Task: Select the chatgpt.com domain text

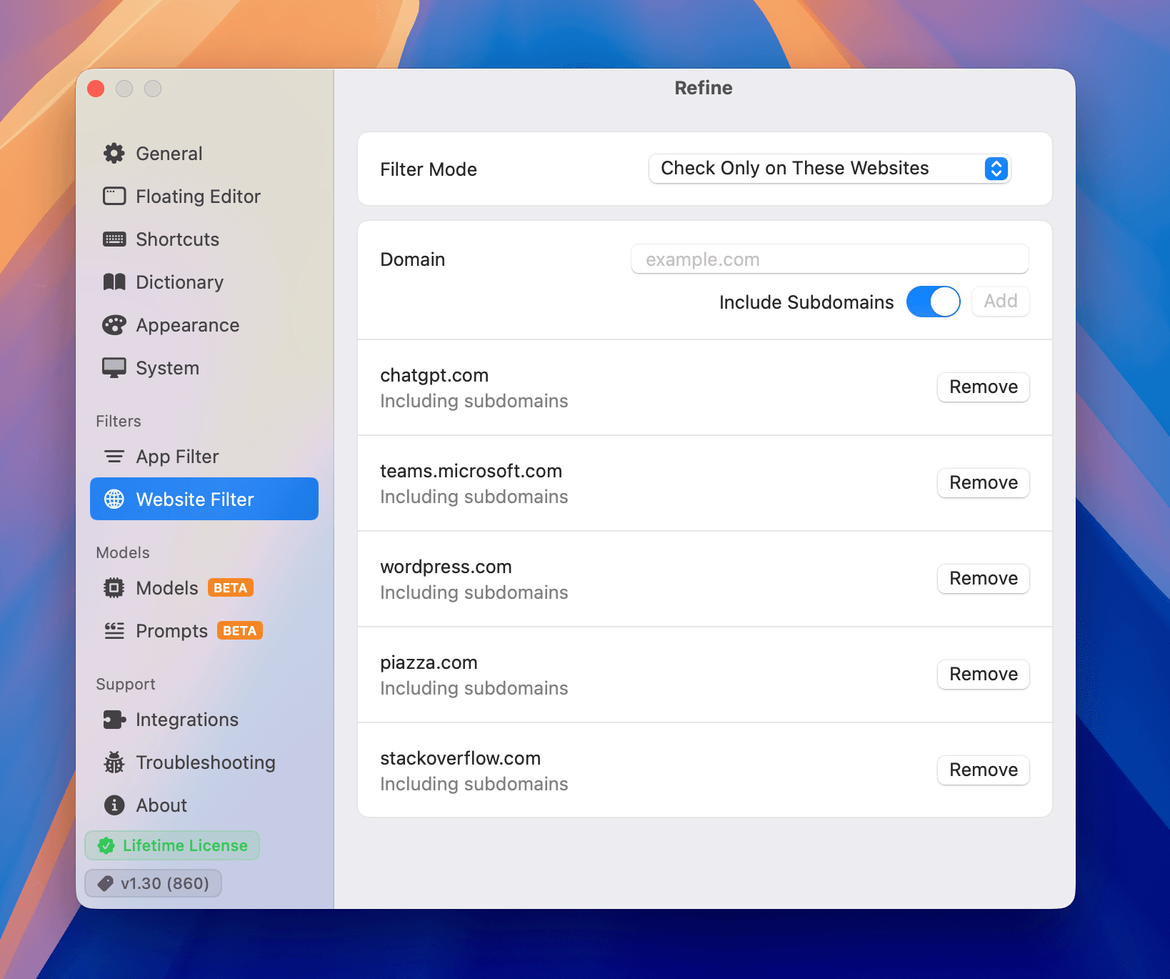Action: pos(434,376)
